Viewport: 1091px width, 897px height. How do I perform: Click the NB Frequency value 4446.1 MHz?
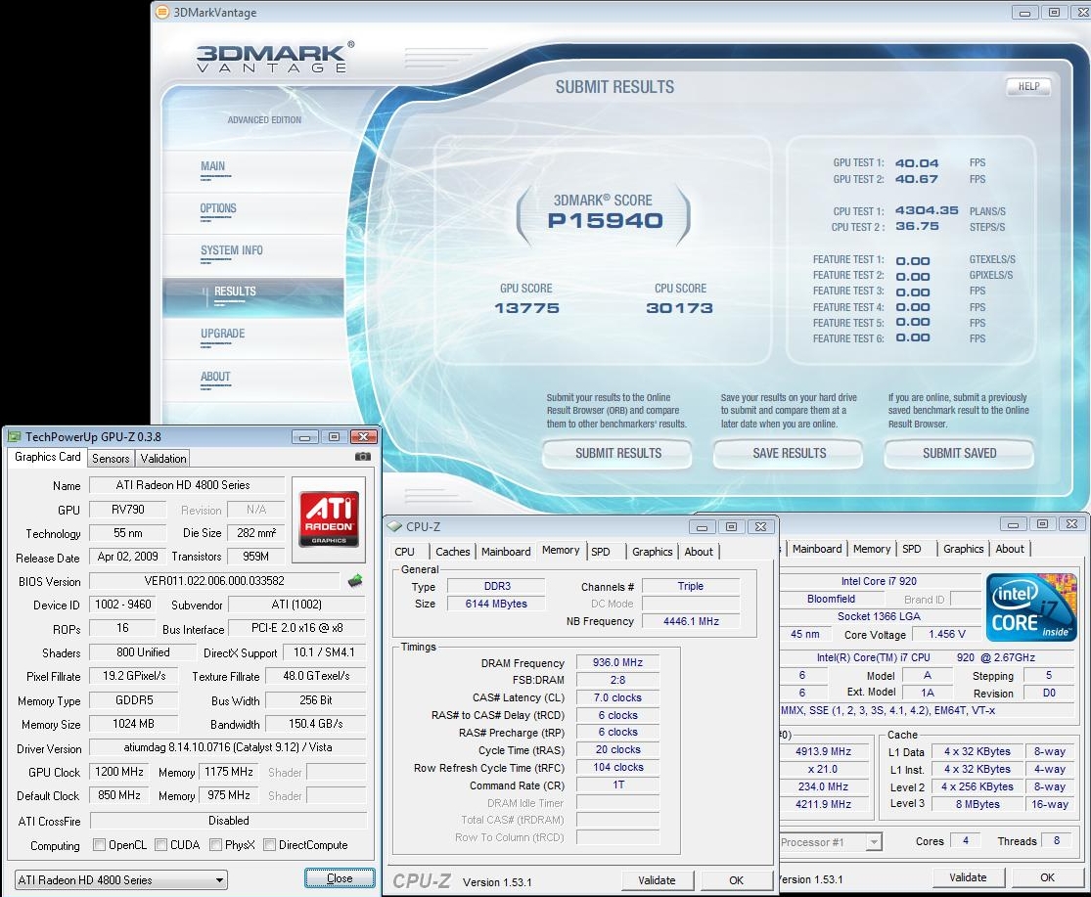[x=691, y=621]
